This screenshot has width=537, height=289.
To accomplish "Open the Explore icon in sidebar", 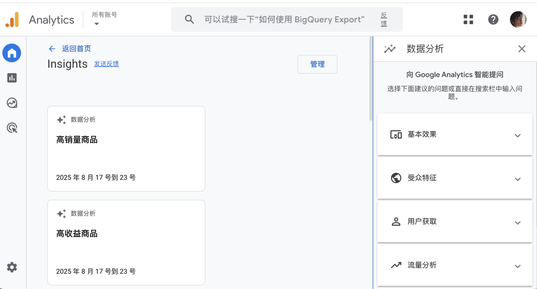I will point(12,103).
